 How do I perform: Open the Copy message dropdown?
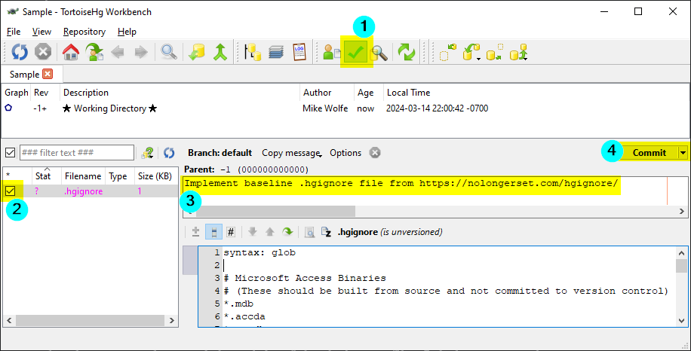pyautogui.click(x=292, y=153)
